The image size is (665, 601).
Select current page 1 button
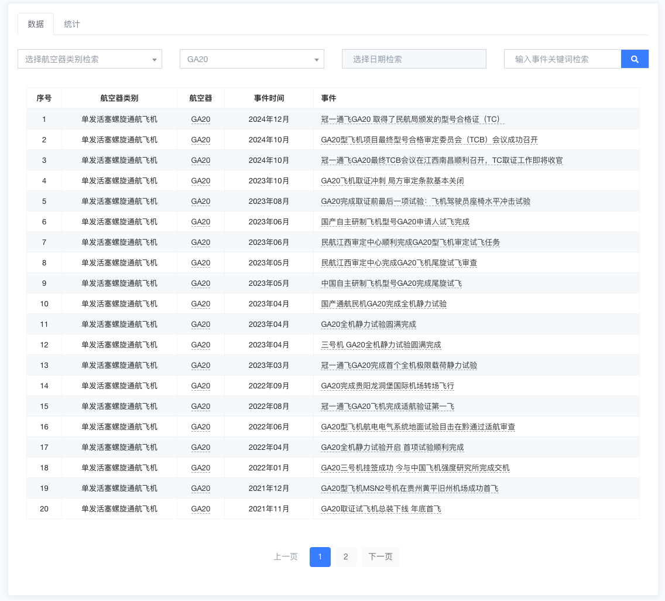tap(320, 556)
